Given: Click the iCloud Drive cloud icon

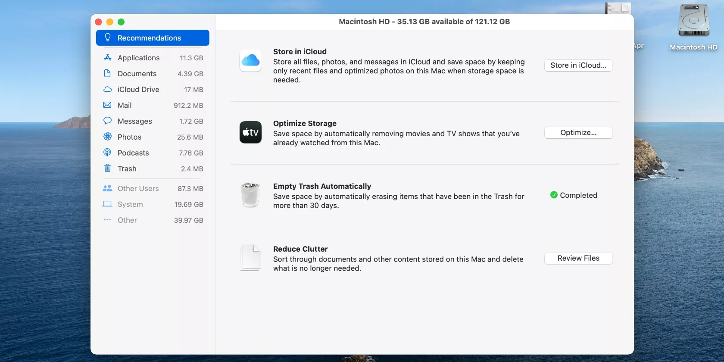Looking at the screenshot, I should [108, 90].
